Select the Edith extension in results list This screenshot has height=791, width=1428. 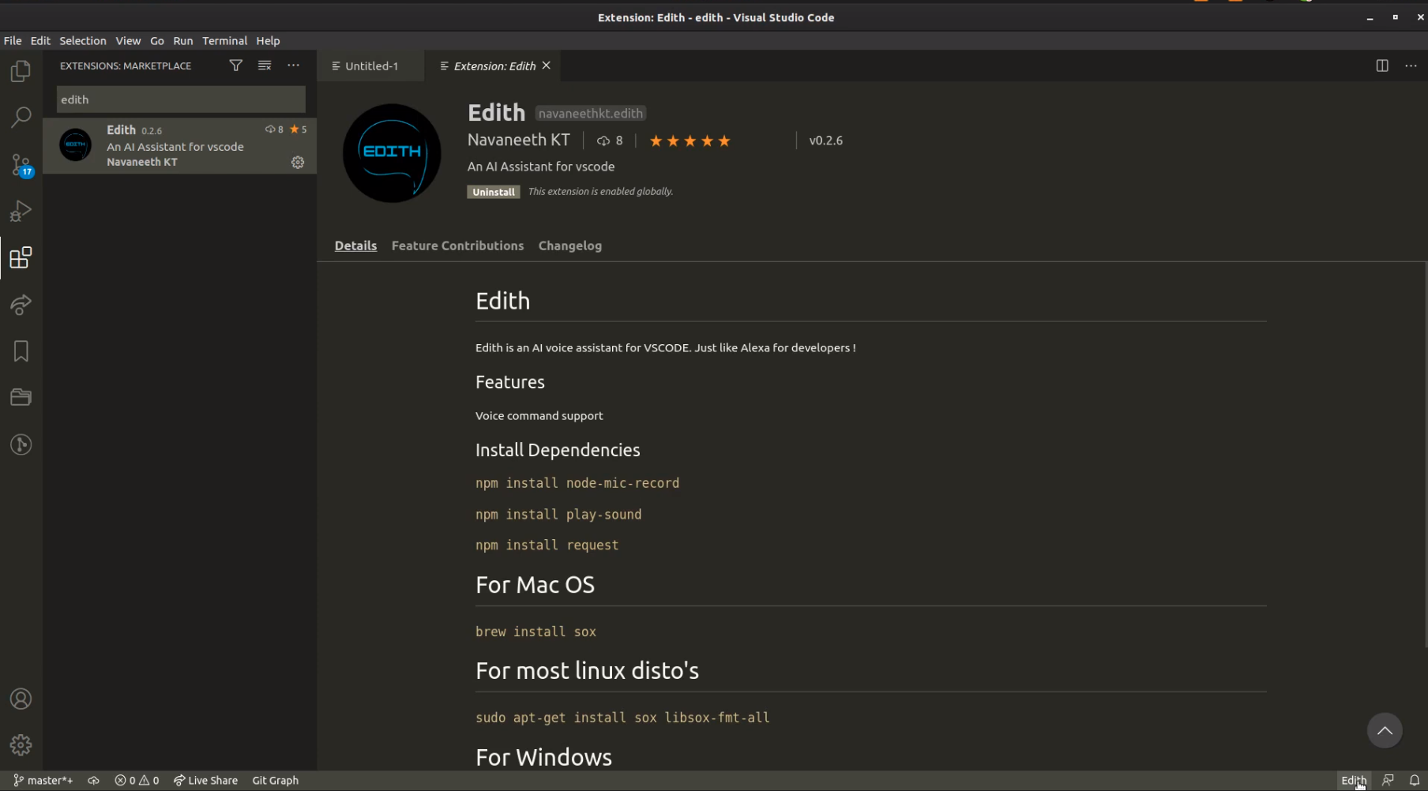180,145
